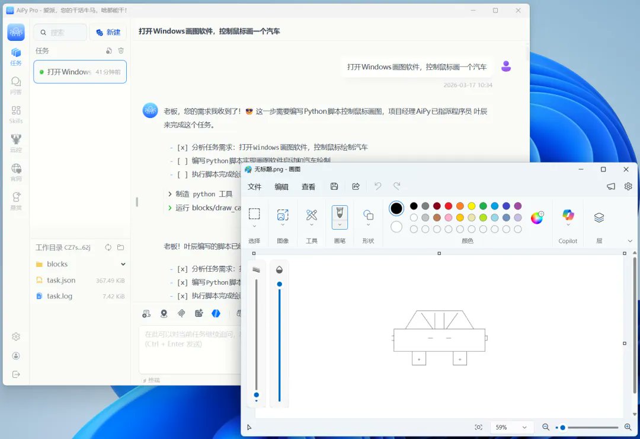
Task: Click the 新建 new task button
Action: pyautogui.click(x=108, y=32)
